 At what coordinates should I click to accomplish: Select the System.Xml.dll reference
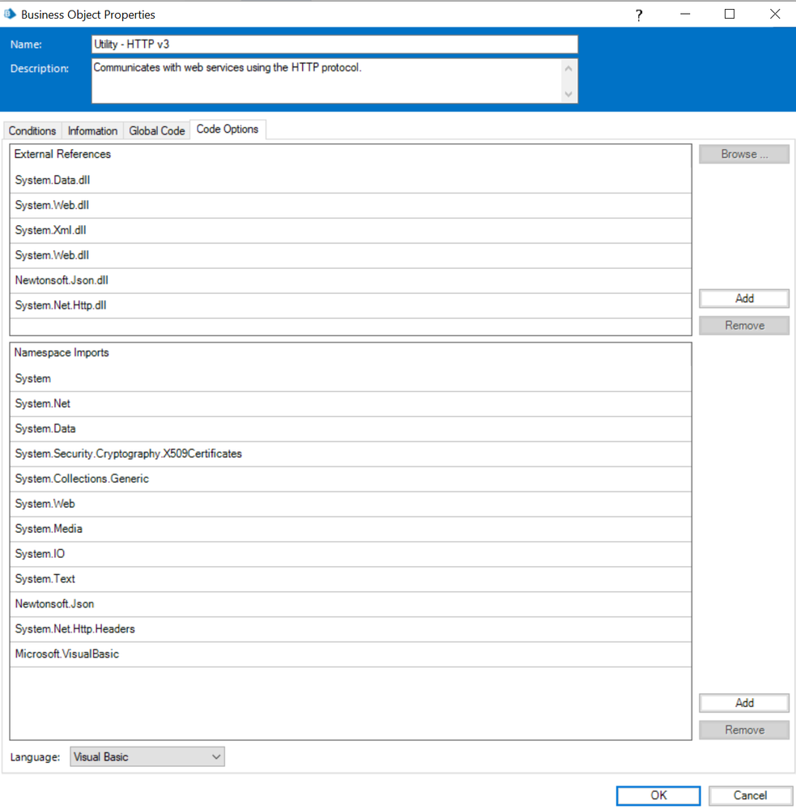[x=351, y=231]
